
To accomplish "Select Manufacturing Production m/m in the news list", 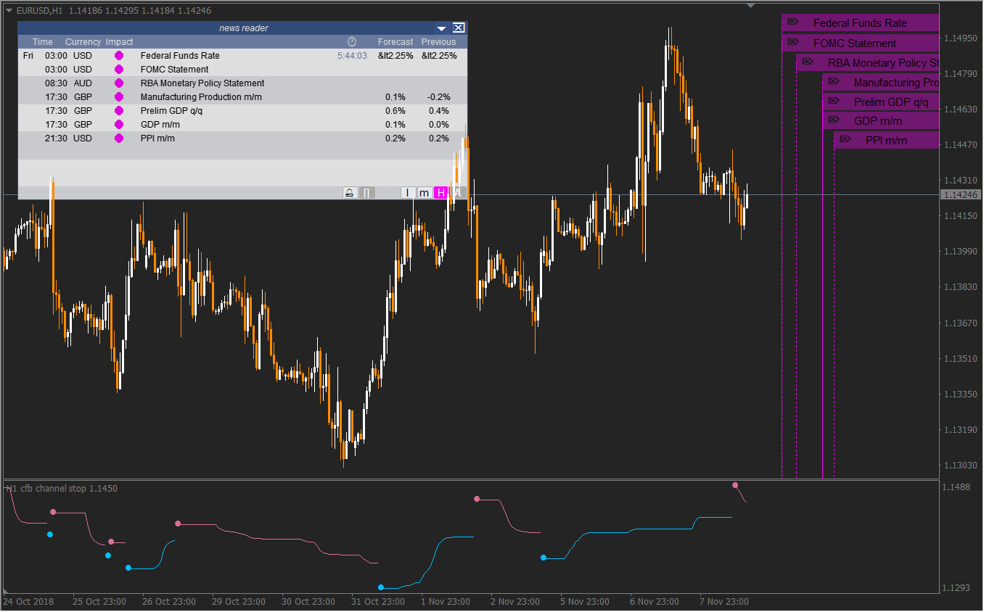I will pos(202,97).
